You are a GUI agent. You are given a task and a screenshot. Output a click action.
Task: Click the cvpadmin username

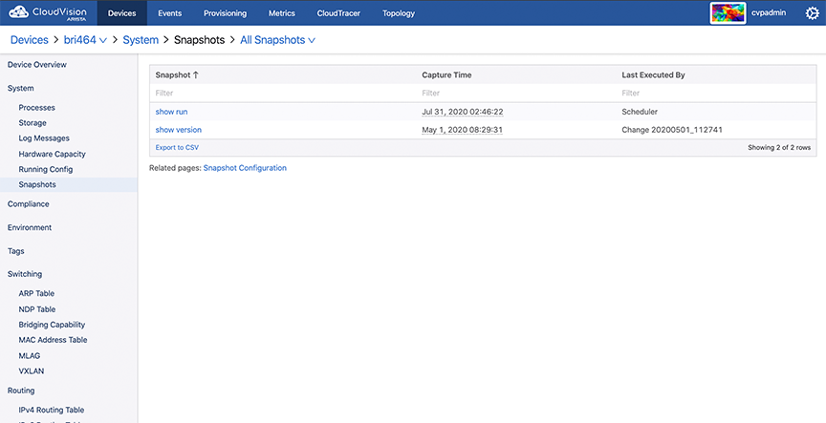(x=769, y=13)
